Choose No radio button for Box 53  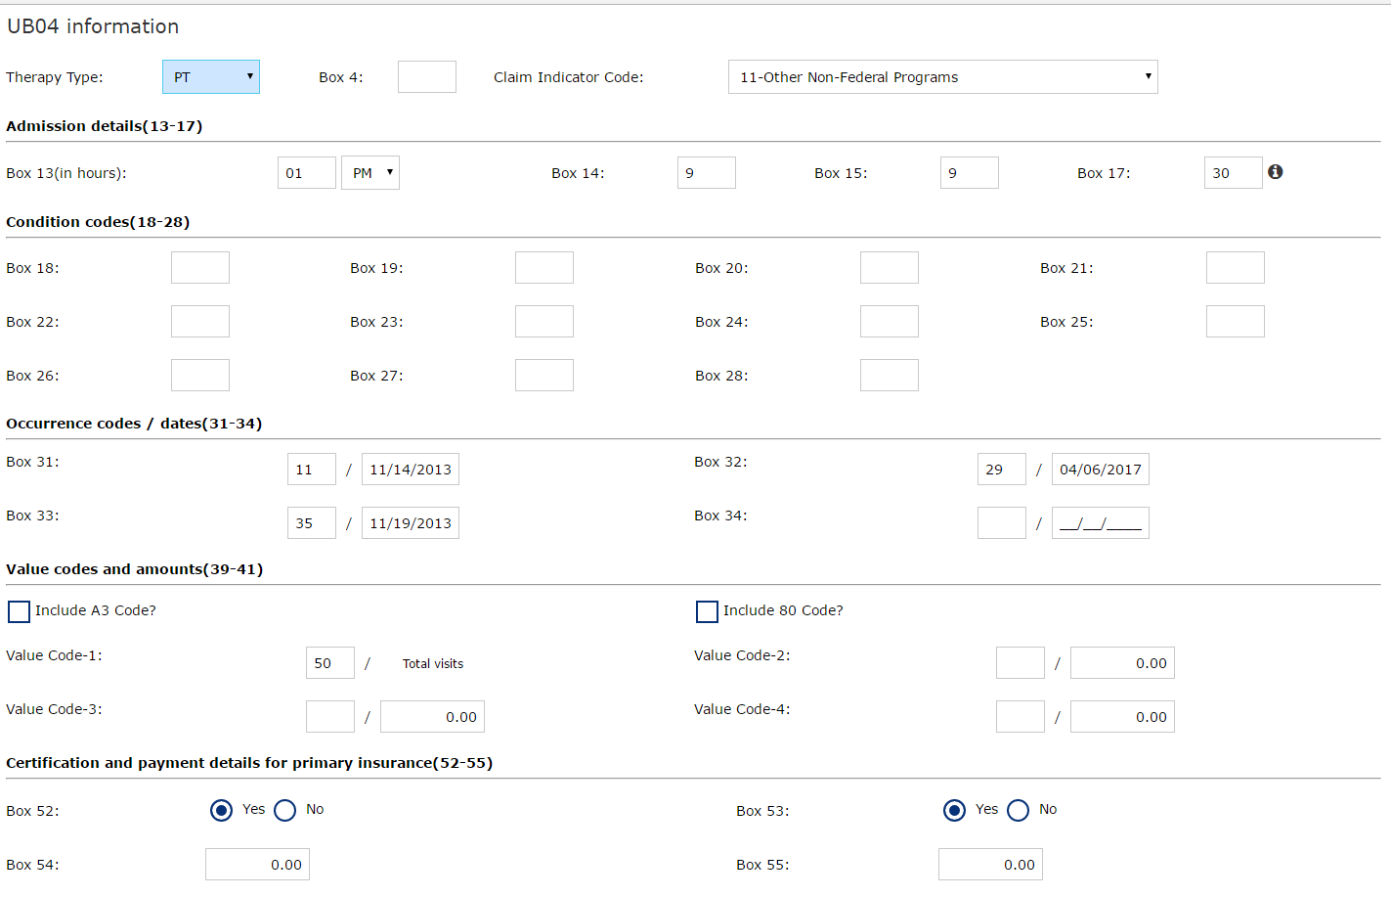(x=1018, y=810)
